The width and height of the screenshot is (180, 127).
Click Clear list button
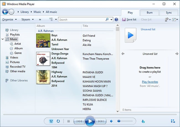[146, 19]
